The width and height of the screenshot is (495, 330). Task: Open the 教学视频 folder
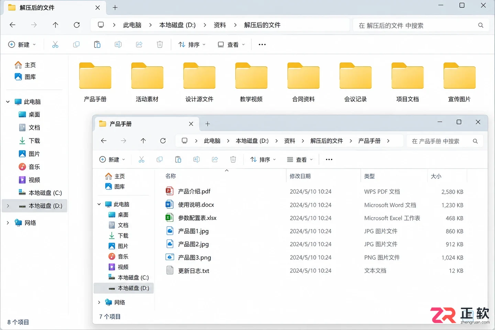coord(251,82)
